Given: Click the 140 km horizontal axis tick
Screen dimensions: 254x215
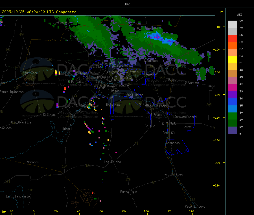Looking at the screenshot, I should pos(191,211).
